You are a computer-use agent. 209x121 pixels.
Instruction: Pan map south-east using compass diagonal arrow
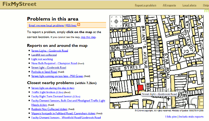[x=121, y=26]
